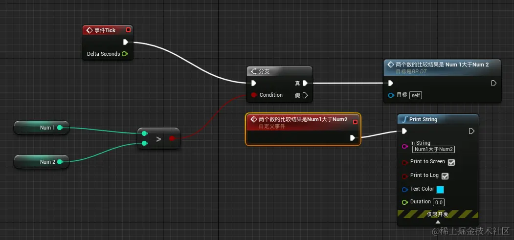This screenshot has height=240, width=514.
Task: Click the Num 2 variable output pin
Action: [60, 162]
